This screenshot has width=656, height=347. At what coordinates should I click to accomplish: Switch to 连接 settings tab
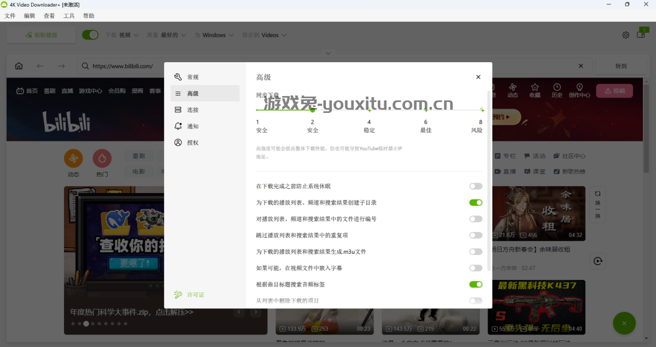205,110
